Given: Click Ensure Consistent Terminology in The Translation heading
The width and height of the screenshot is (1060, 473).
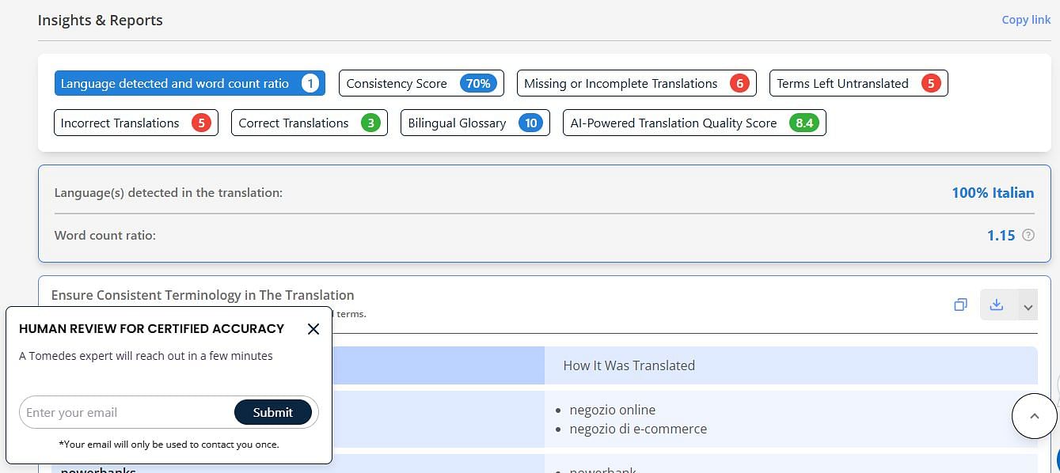Looking at the screenshot, I should [203, 295].
